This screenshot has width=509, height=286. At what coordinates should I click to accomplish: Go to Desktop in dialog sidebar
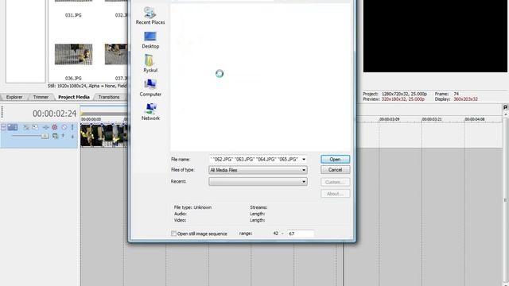click(150, 41)
